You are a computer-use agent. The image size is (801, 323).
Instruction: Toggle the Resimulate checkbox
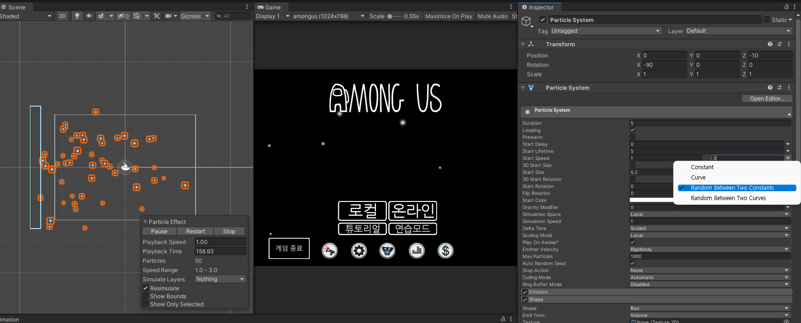coord(146,288)
